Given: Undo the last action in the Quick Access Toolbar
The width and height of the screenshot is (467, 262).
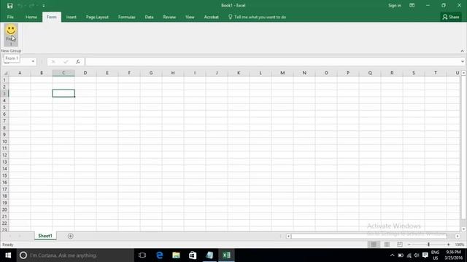Looking at the screenshot, I should (20, 6).
